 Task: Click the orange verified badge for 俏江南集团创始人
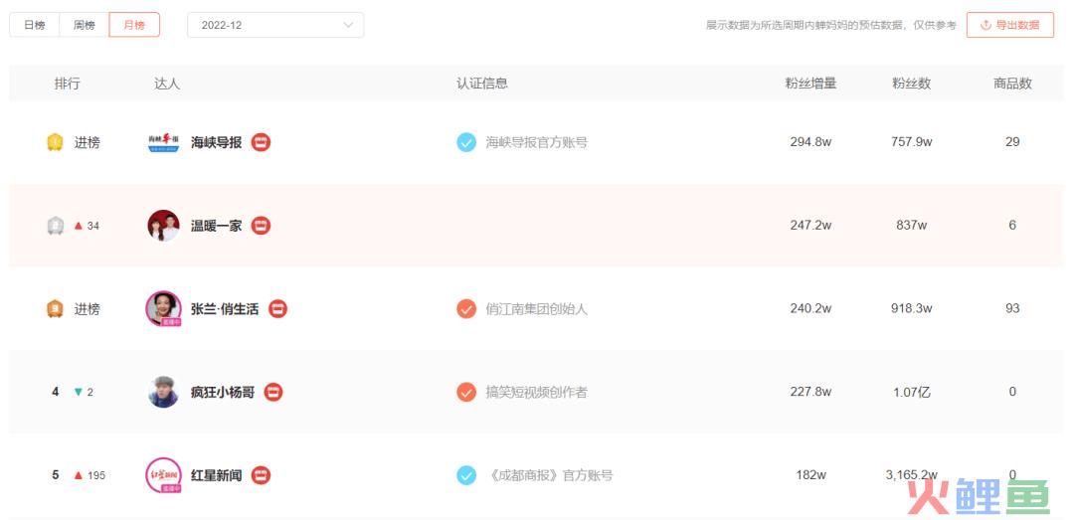[466, 309]
